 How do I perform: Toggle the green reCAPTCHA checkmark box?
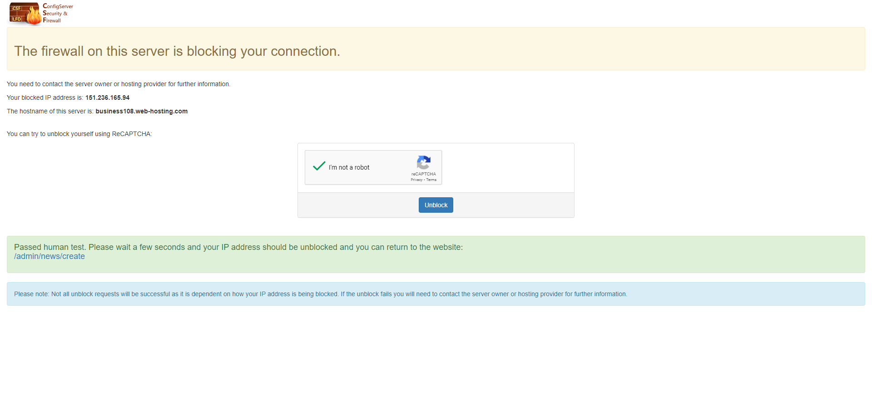[x=319, y=166]
